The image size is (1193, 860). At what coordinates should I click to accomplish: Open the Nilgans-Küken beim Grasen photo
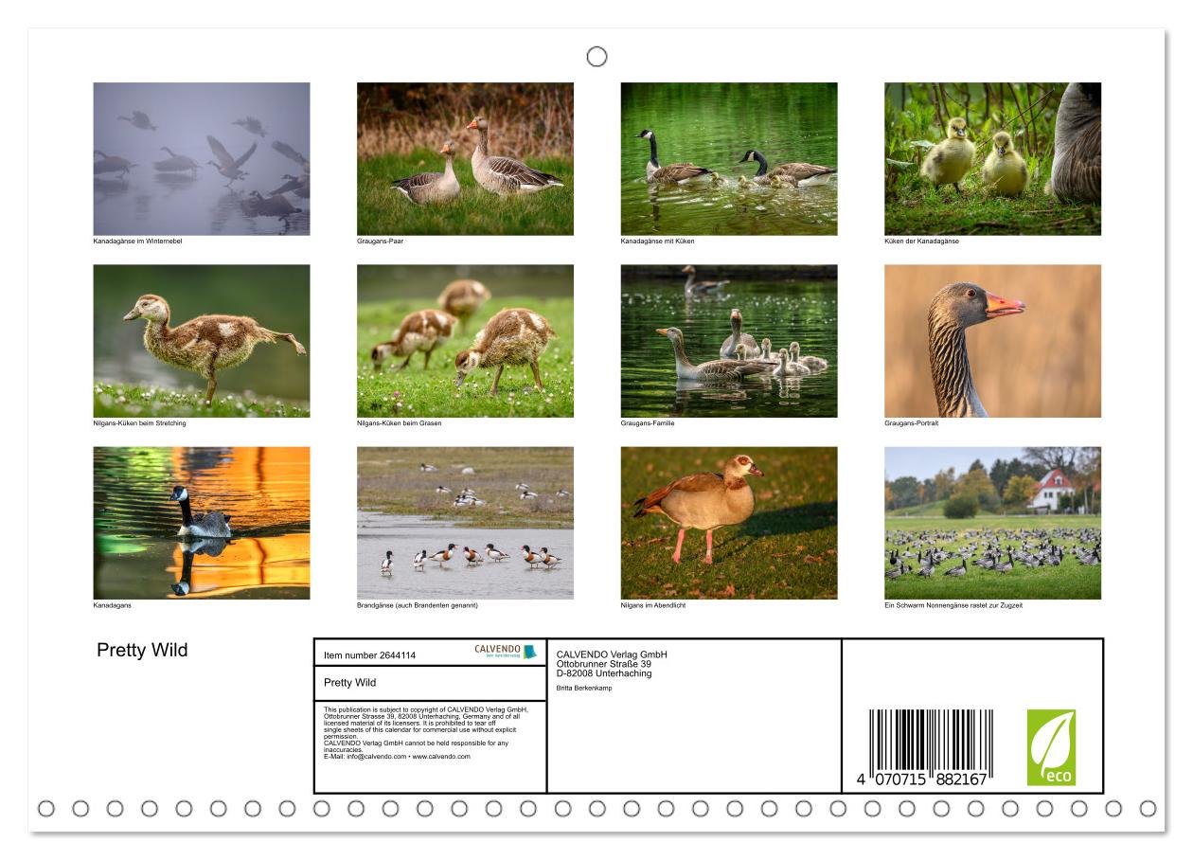465,341
